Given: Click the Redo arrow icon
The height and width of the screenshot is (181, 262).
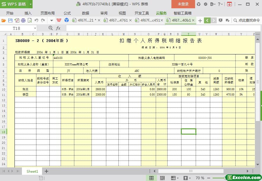Looking at the screenshot, I should tap(43, 20).
